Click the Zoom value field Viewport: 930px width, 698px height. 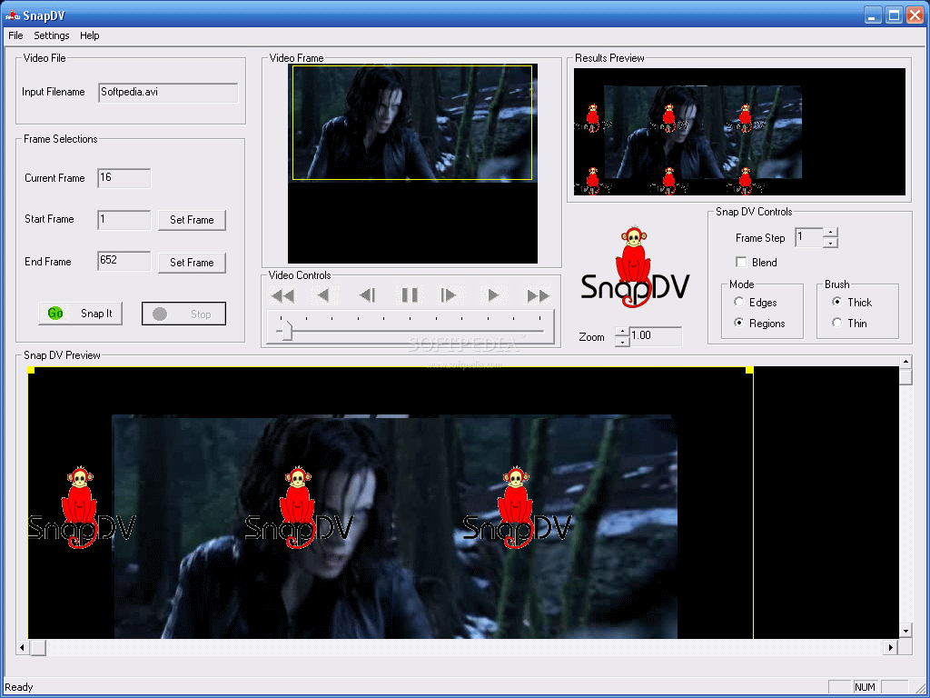(656, 336)
